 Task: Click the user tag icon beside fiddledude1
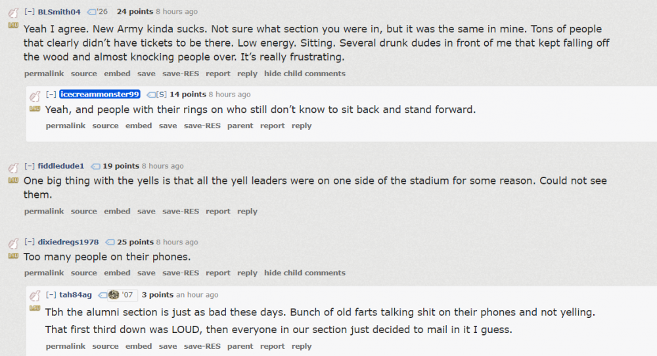point(95,166)
